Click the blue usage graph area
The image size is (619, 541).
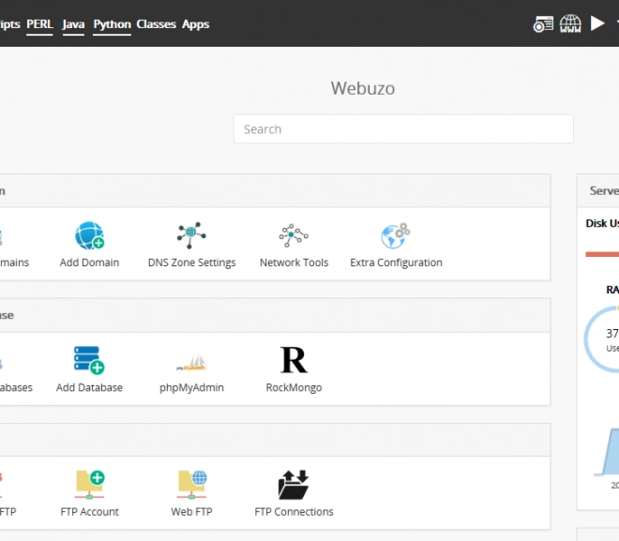(610, 452)
